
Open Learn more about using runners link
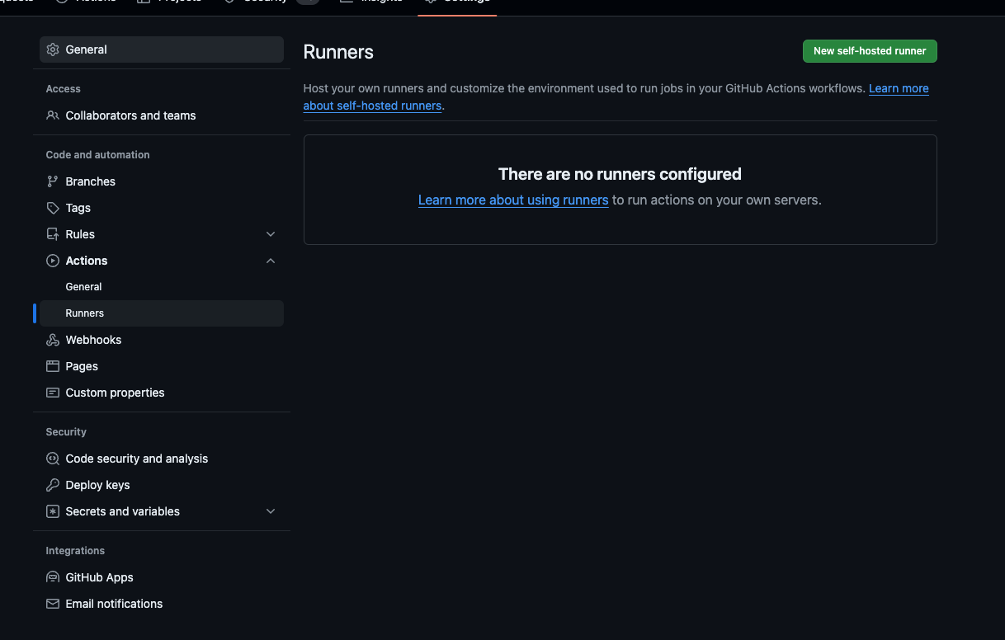pyautogui.click(x=513, y=200)
